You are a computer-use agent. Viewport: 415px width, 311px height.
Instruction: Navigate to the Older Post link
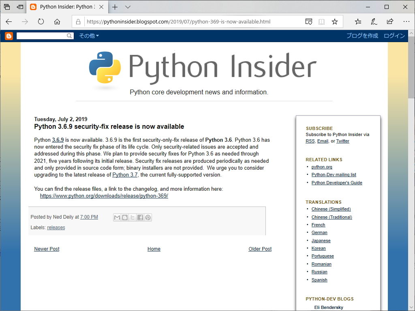click(x=260, y=249)
